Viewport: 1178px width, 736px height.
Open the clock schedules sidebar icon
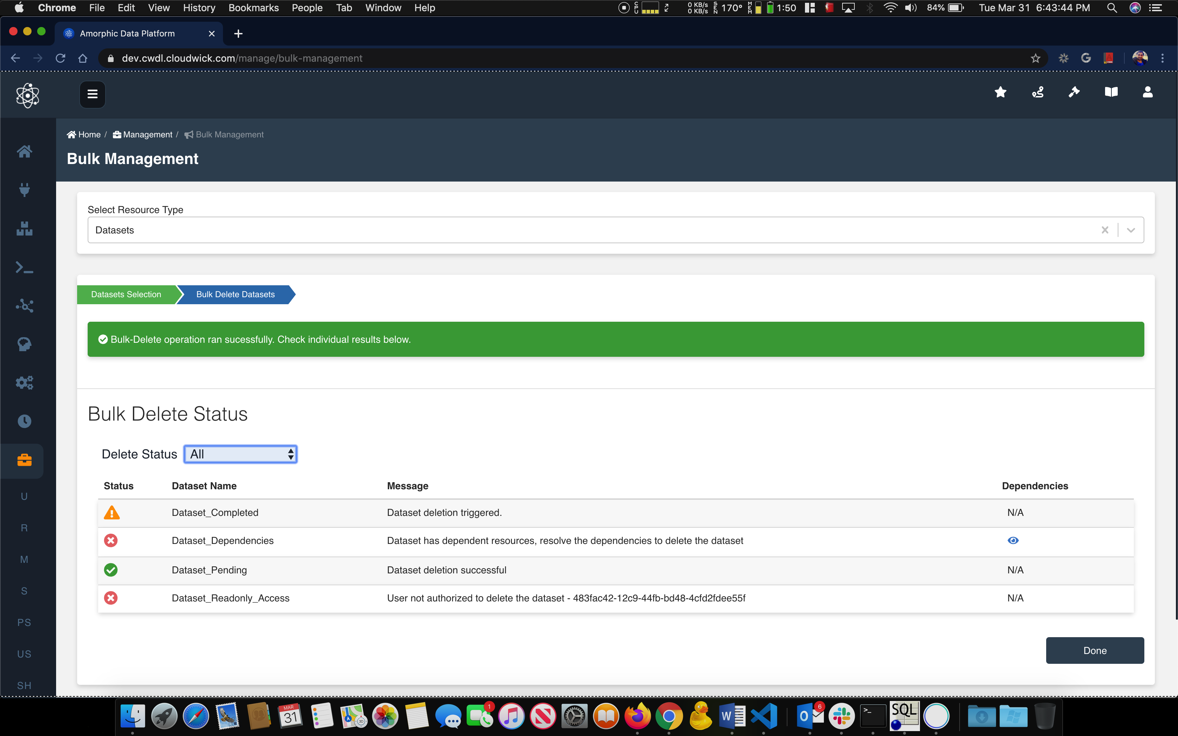pos(24,421)
